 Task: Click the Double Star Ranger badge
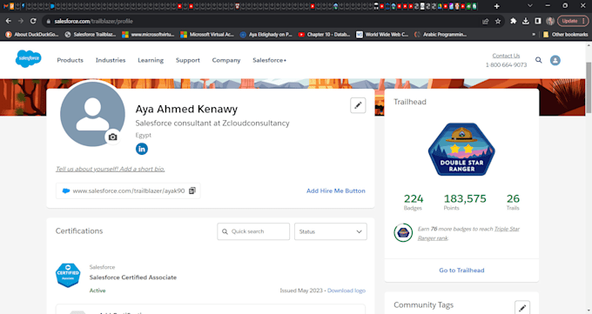tap(461, 150)
